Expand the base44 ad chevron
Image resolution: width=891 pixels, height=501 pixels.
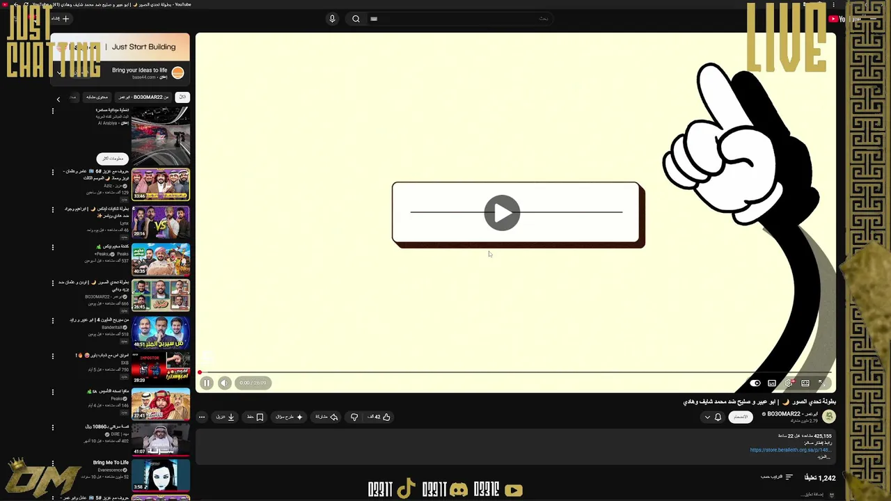pyautogui.click(x=58, y=73)
